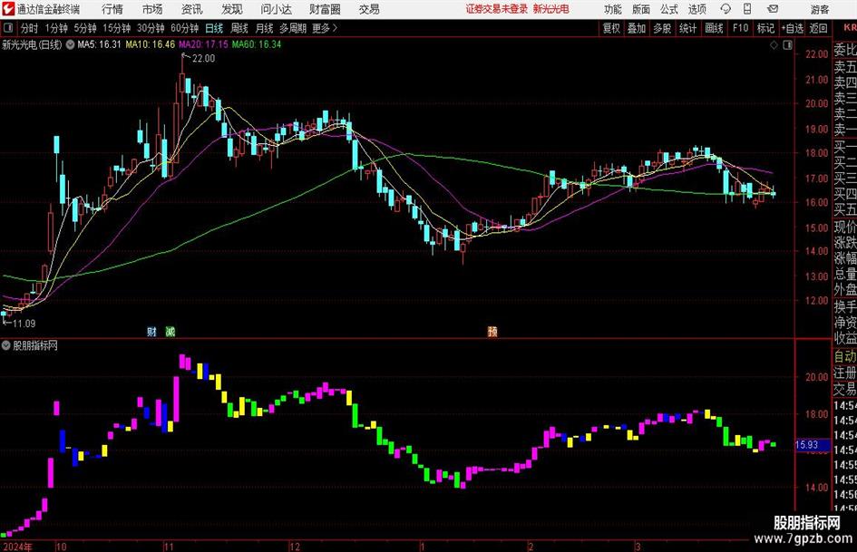Click the 12 month marker on time axis
The width and height of the screenshot is (857, 552).
295,547
